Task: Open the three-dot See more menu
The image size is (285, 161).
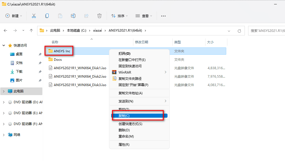Action: pyautogui.click(x=163, y=16)
